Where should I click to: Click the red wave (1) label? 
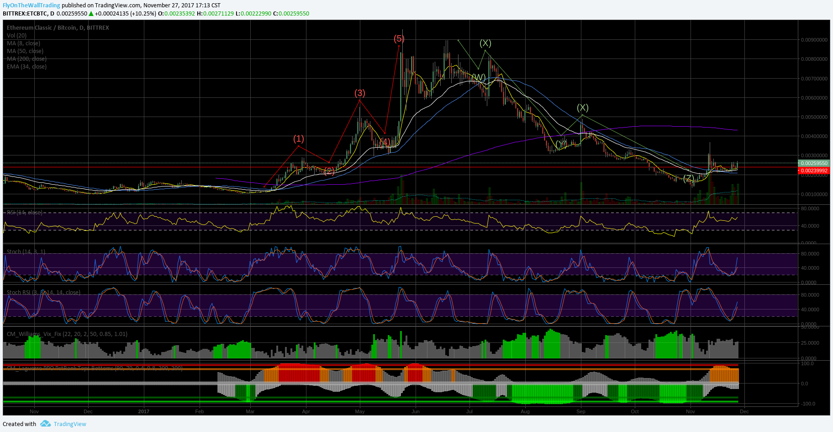pyautogui.click(x=298, y=139)
